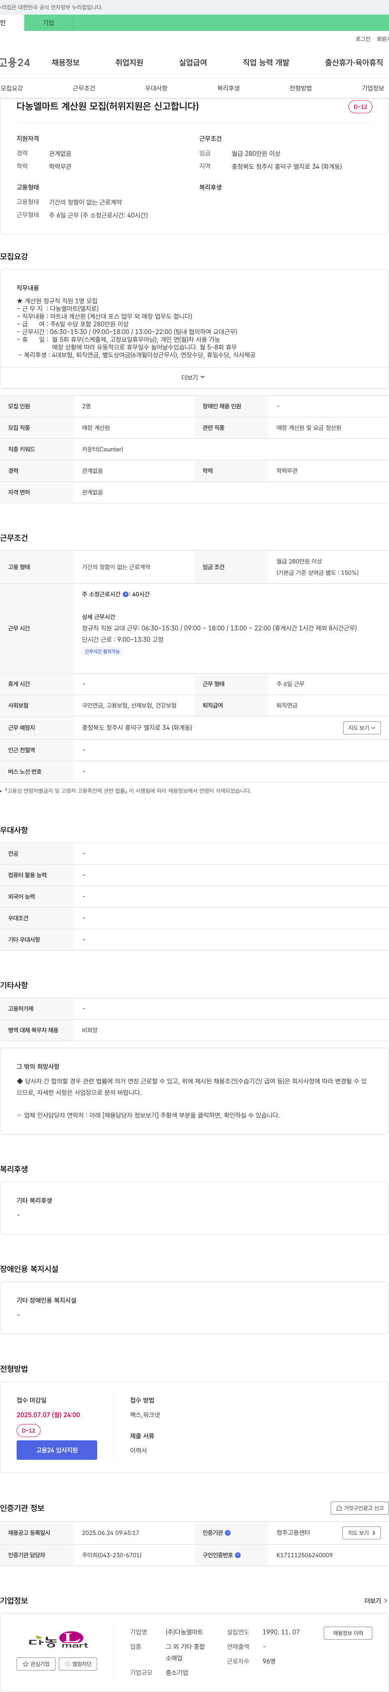Click the contact 주미희(043-230-6701)
The width and height of the screenshot is (389, 1692).
(111, 1555)
